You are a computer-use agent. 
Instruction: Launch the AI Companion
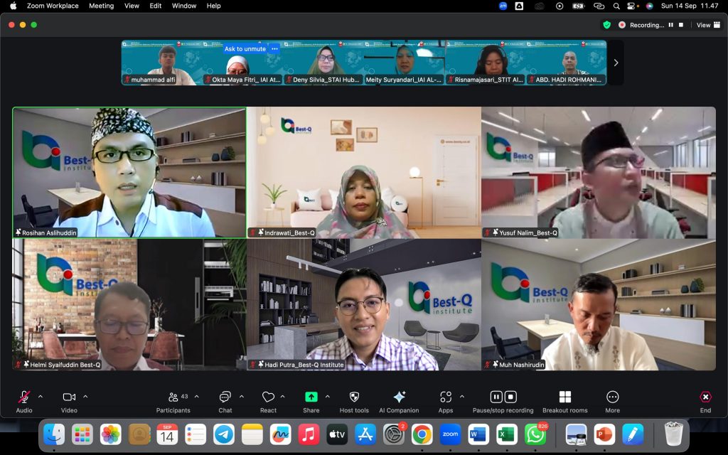point(399,397)
